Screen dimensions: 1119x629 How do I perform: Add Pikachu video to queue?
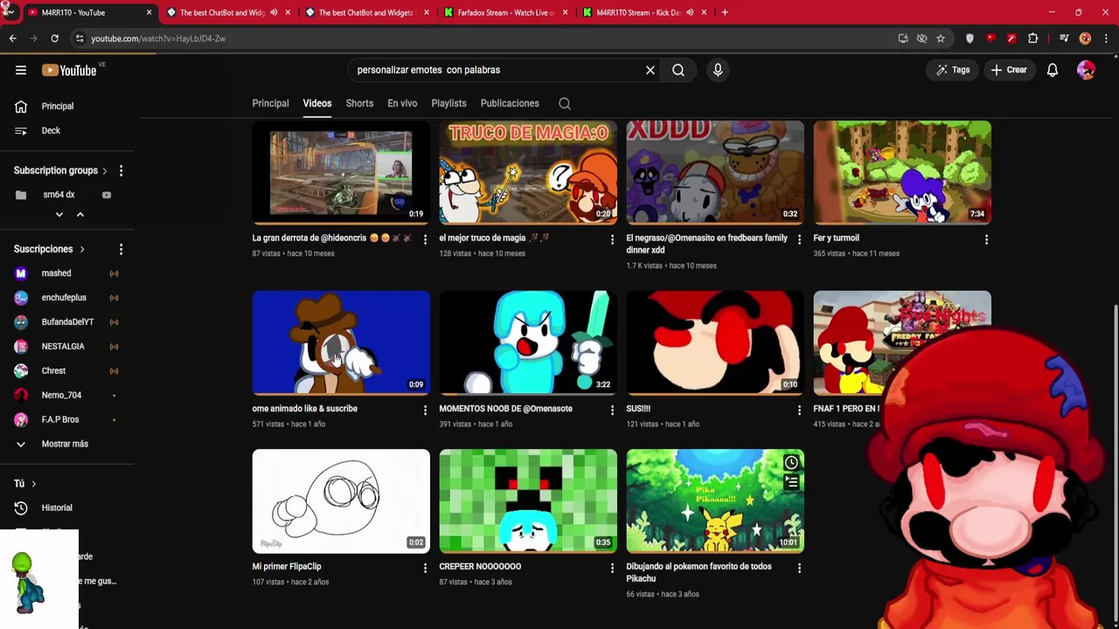(x=791, y=482)
